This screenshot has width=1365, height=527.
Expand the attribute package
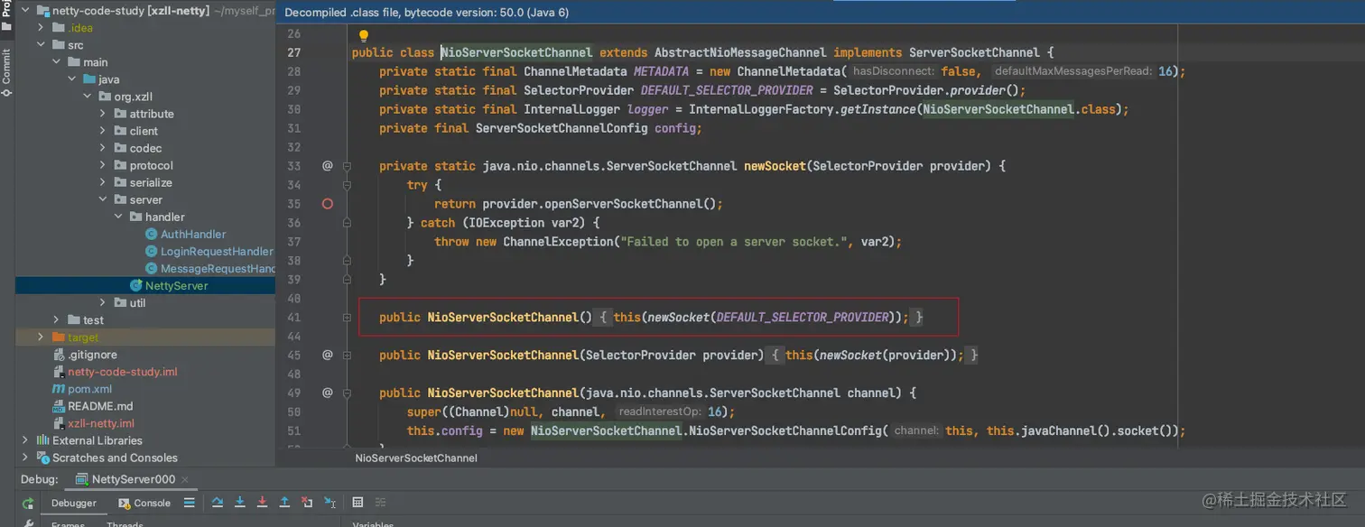103,114
